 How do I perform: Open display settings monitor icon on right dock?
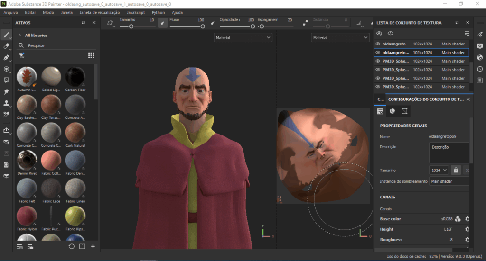point(480,46)
